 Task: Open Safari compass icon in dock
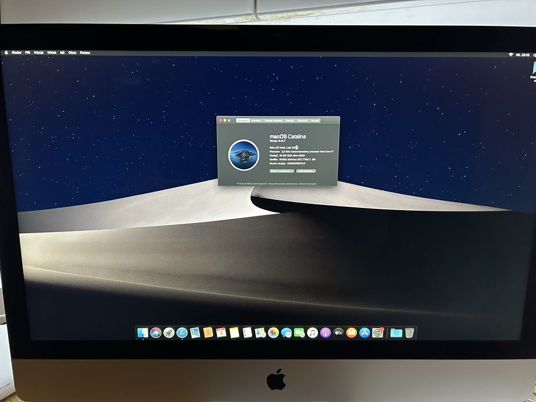point(182,333)
